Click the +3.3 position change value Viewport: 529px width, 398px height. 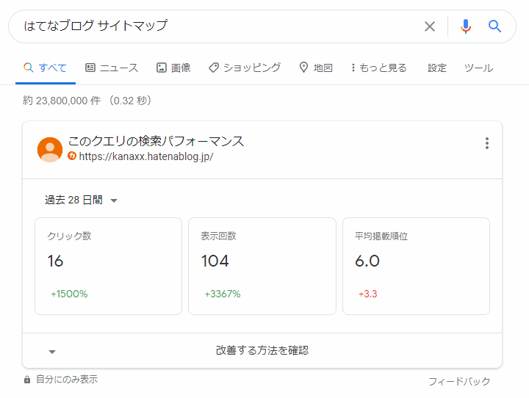tap(368, 294)
